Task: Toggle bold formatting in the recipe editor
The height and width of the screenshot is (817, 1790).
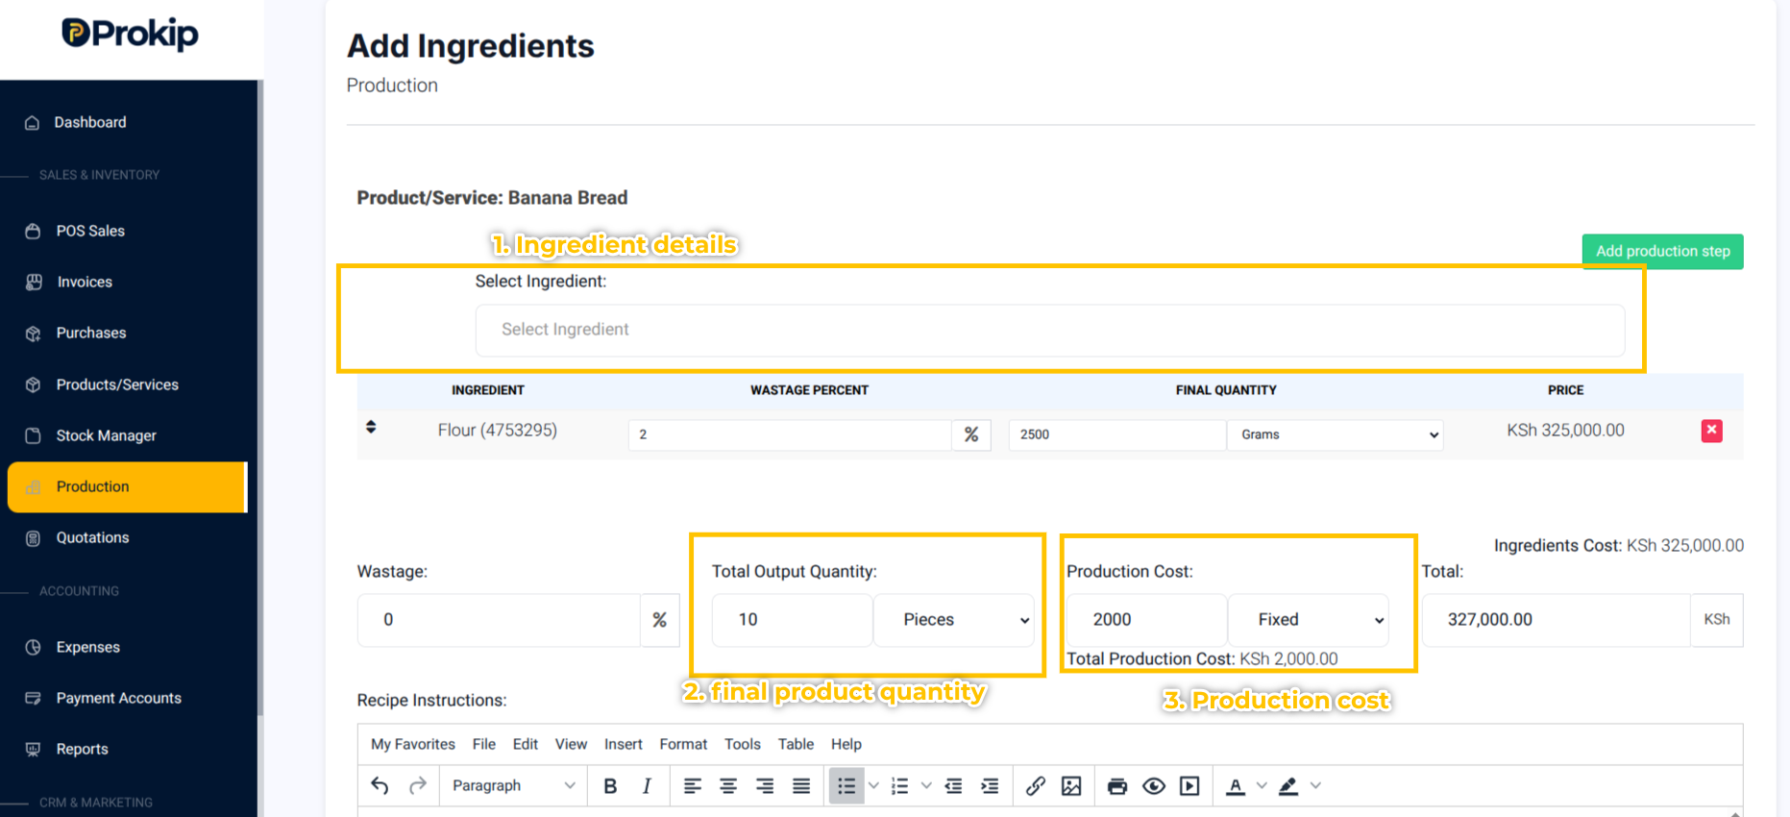Action: 610,786
